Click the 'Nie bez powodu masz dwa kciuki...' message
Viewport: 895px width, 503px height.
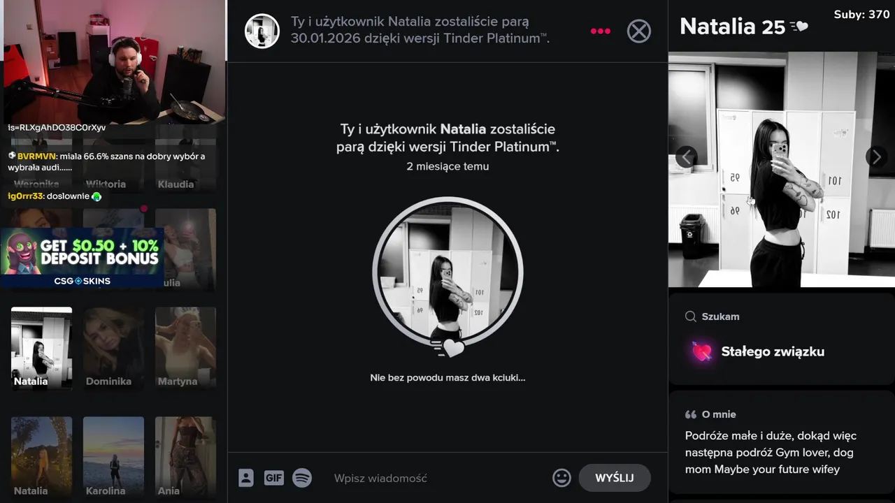coord(447,378)
